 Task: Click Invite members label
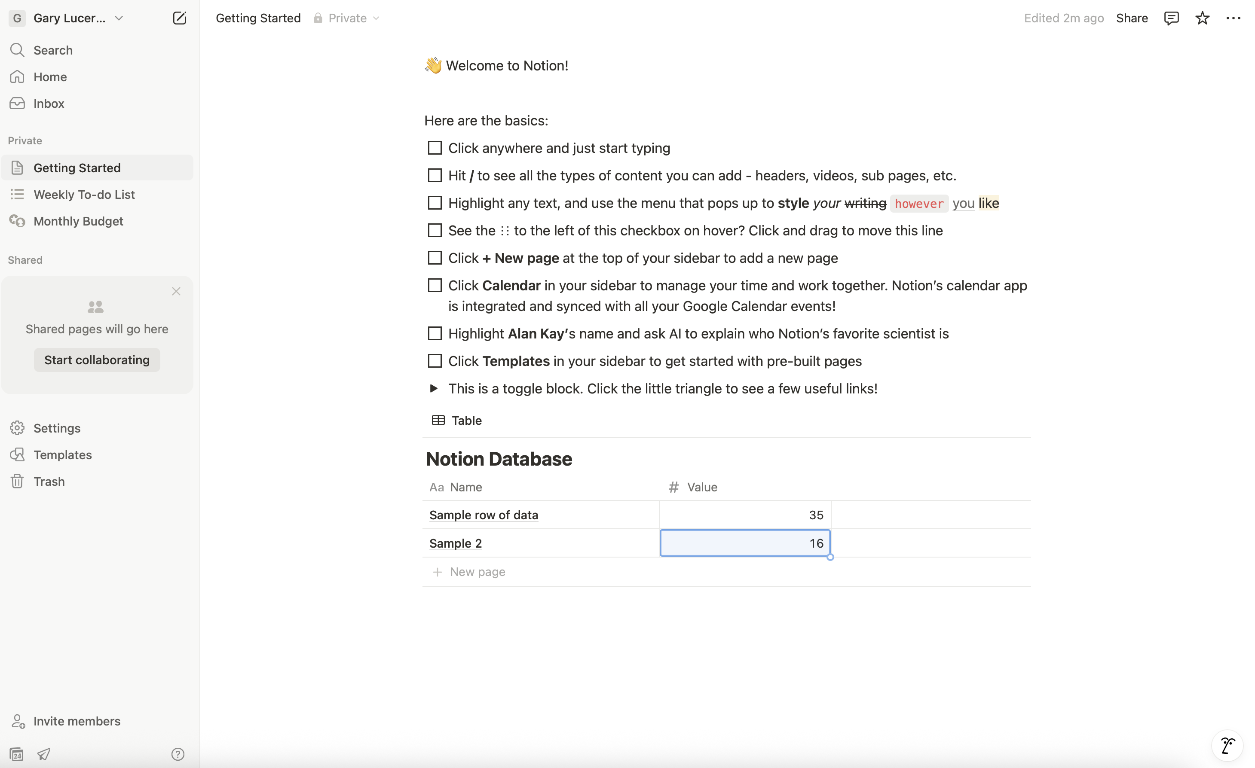pyautogui.click(x=77, y=721)
